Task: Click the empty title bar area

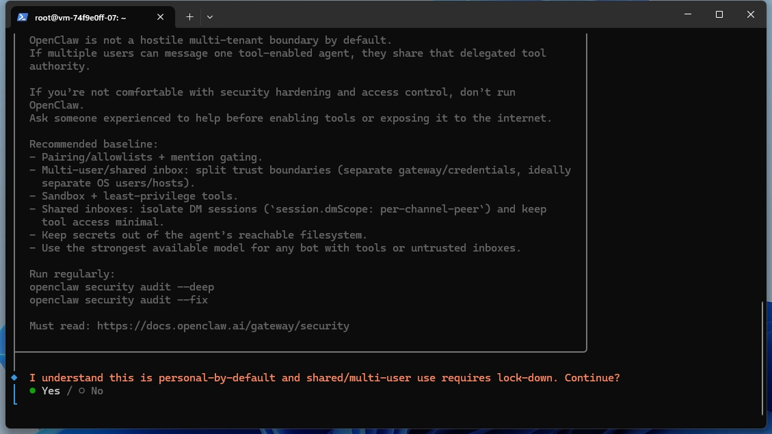Action: [x=444, y=16]
